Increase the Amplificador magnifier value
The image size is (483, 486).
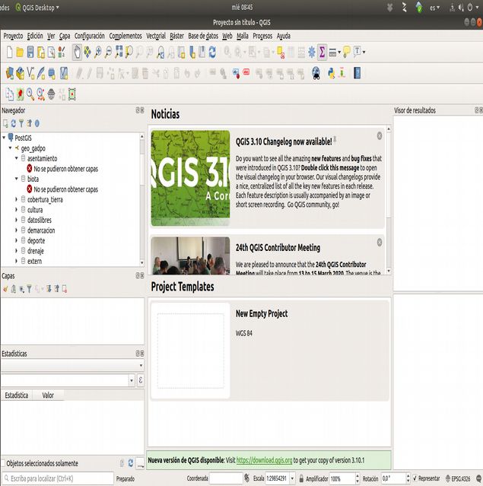357,476
